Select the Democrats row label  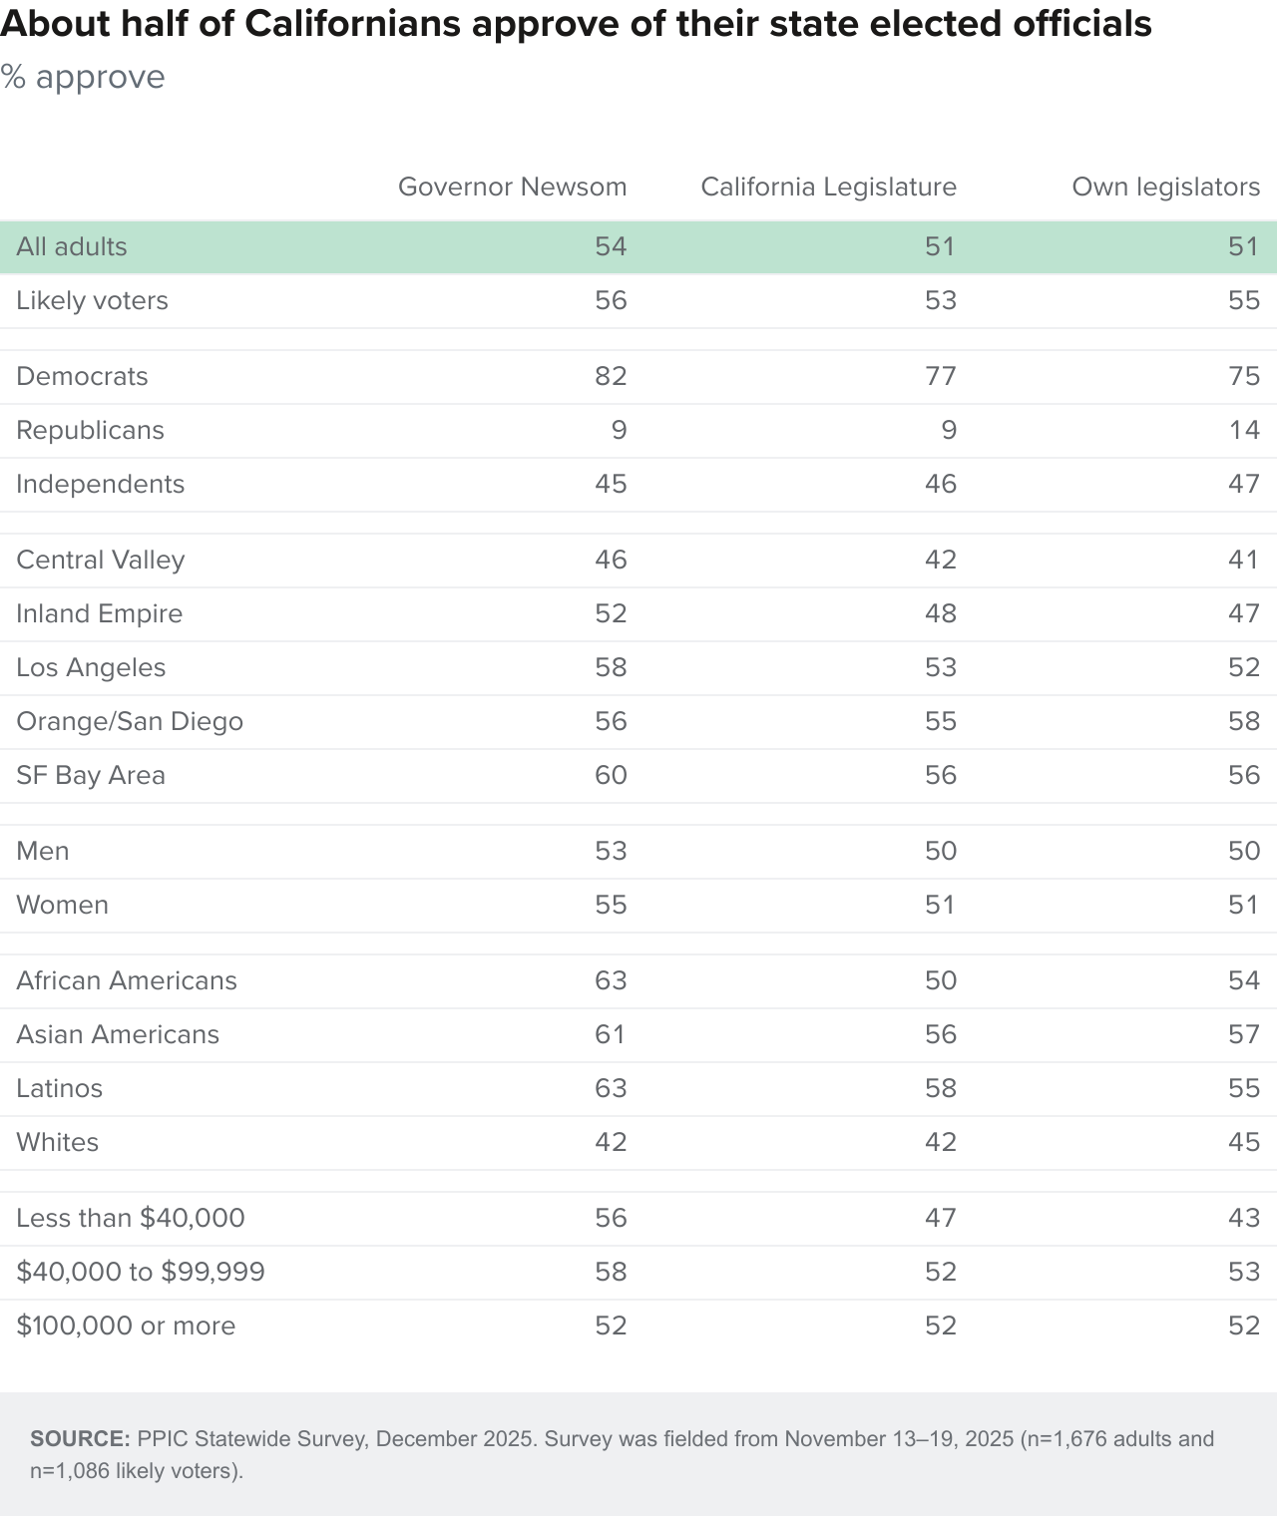coord(82,376)
